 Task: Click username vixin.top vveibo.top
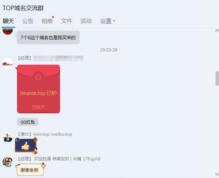click(x=52, y=134)
